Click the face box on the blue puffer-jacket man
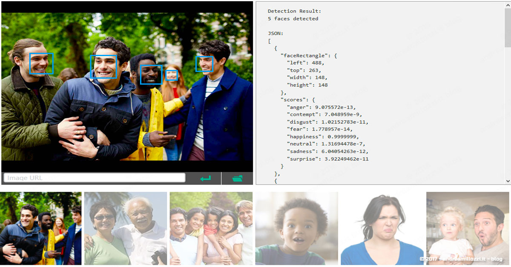The width and height of the screenshot is (511, 267). 103,67
